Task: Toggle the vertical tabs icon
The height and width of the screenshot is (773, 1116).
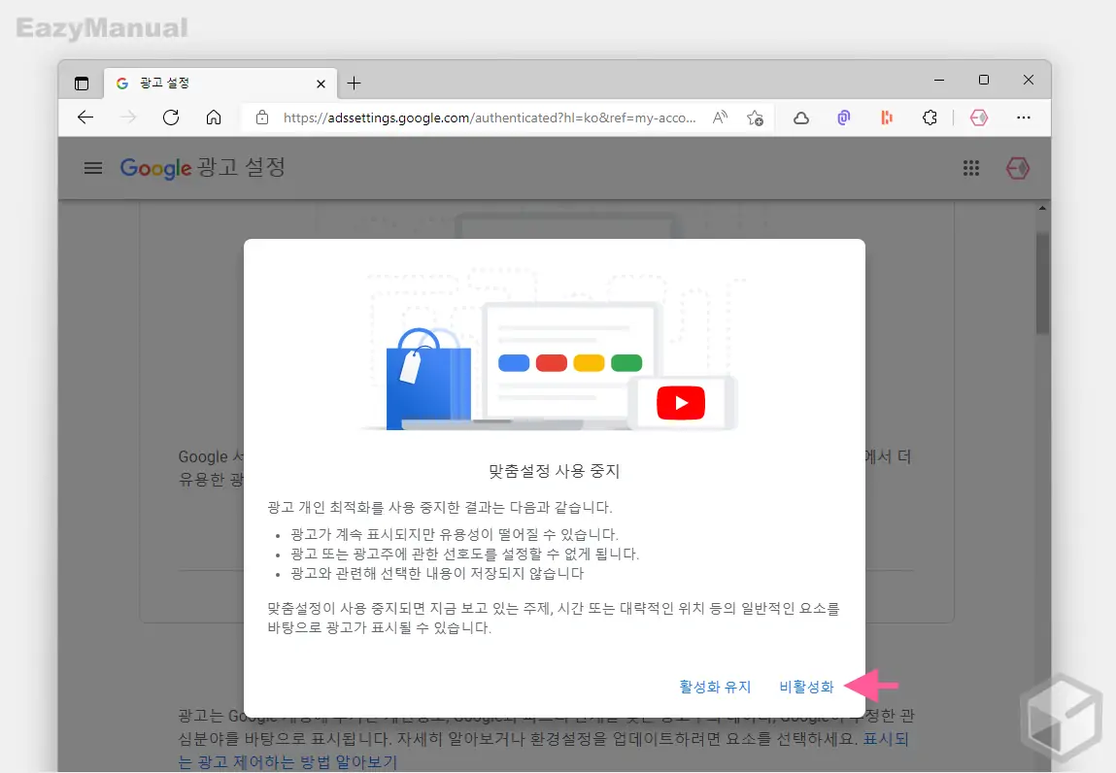Action: (82, 84)
